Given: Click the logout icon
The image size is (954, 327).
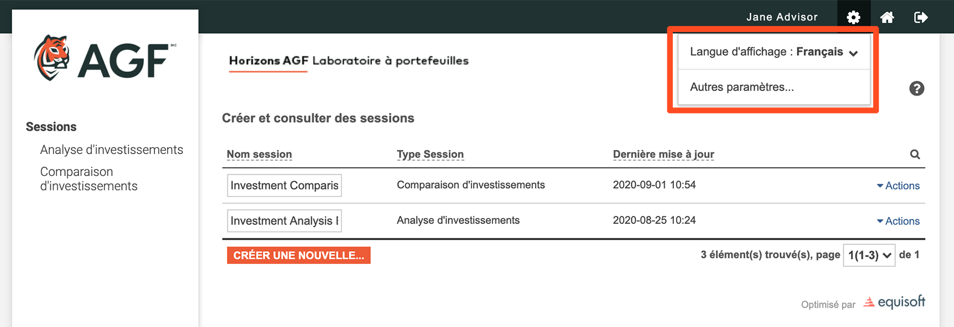Looking at the screenshot, I should pyautogui.click(x=921, y=17).
